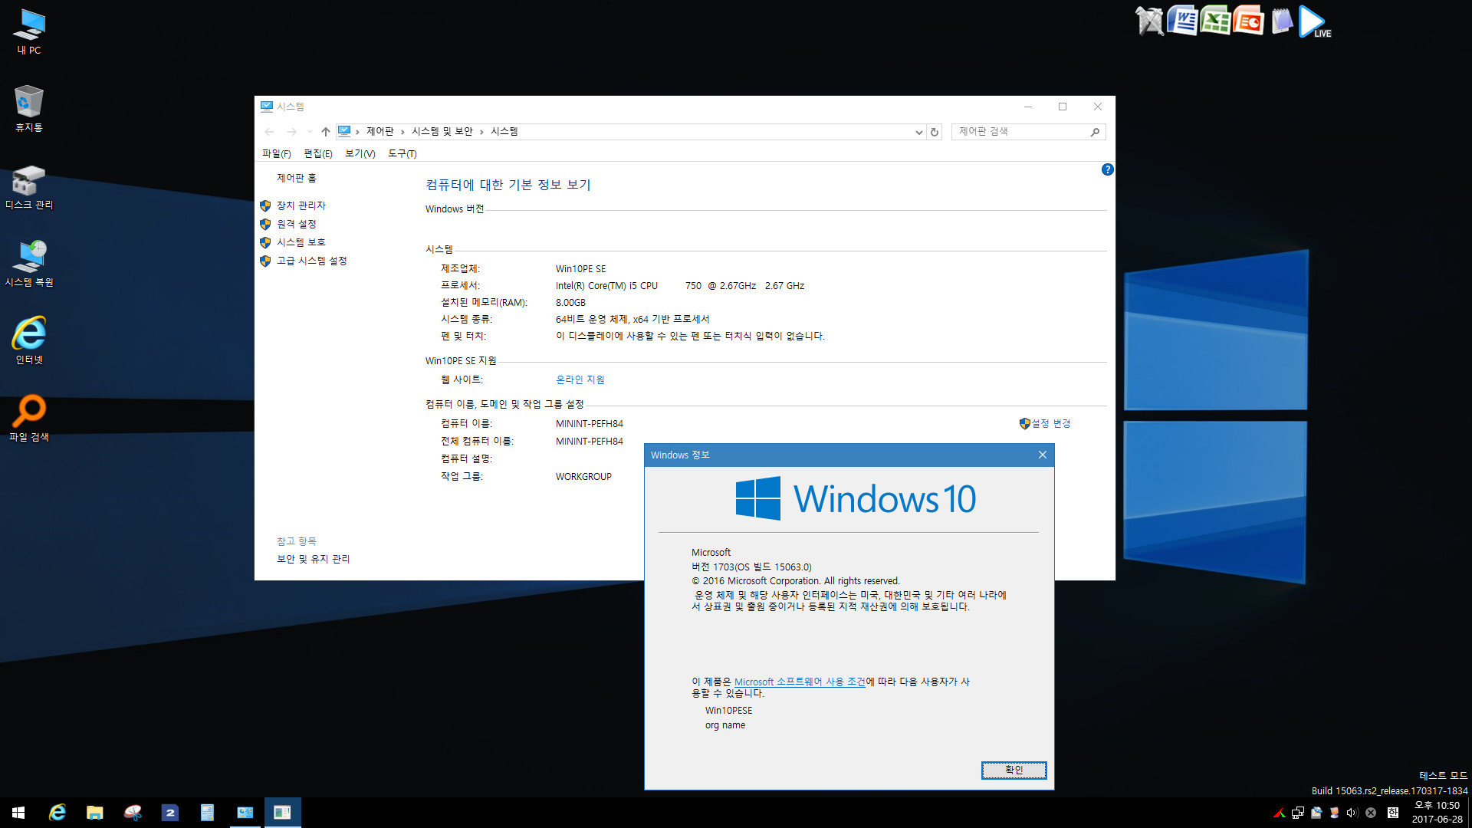
Task: Open 시스템 보호 in the sidebar
Action: click(x=301, y=242)
